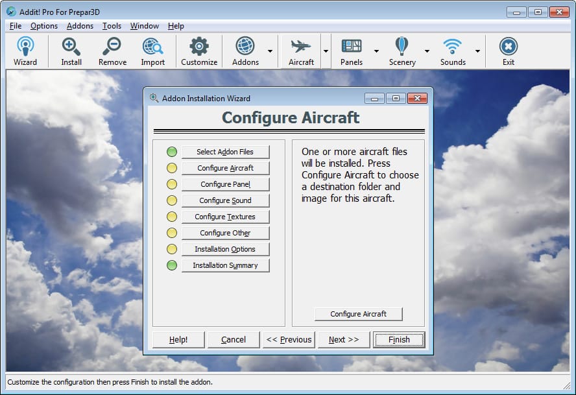Screen dimensions: 576x395
Task: Open the Wizard tool in toolbar
Action: point(25,51)
